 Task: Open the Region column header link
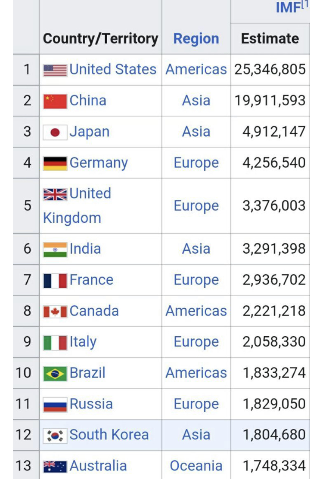click(196, 39)
